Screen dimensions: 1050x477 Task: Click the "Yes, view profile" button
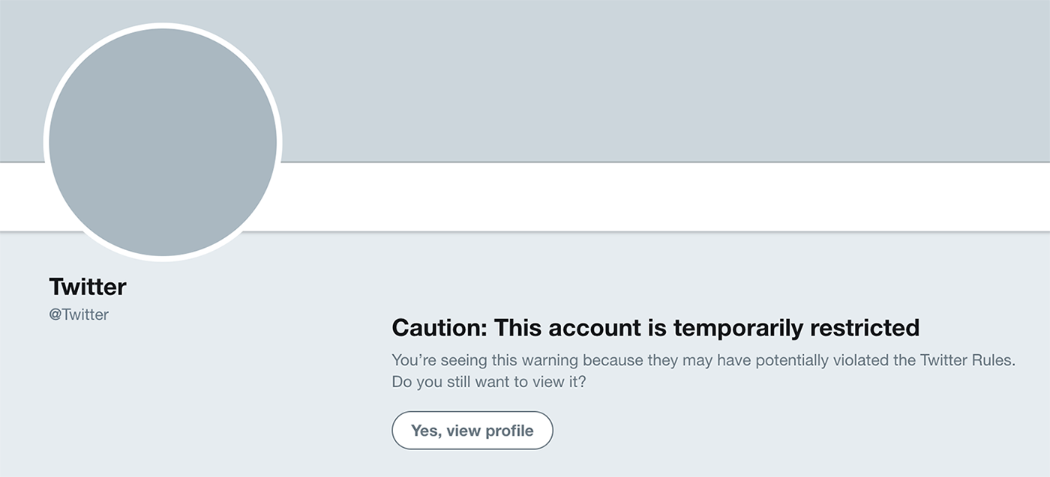point(472,431)
